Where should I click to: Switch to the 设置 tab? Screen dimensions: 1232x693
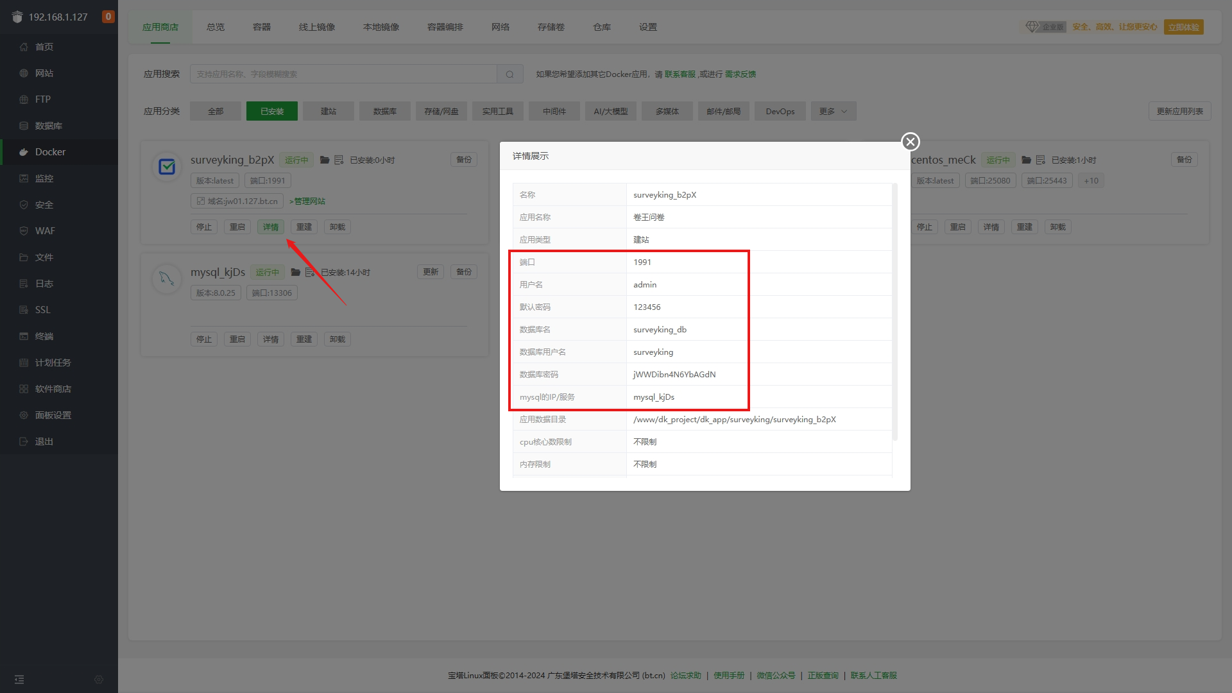pos(648,27)
